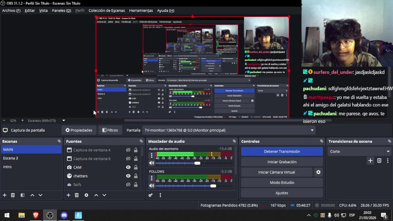Open Ajustes settings button
The image size is (393, 221).
282,193
